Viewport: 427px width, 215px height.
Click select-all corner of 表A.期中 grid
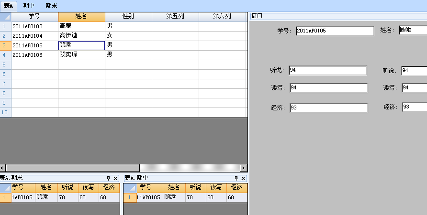tap(130, 188)
